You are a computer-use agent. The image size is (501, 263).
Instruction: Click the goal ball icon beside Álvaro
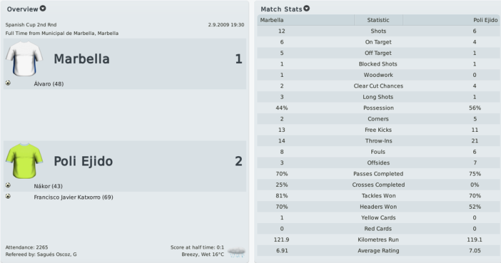8,83
